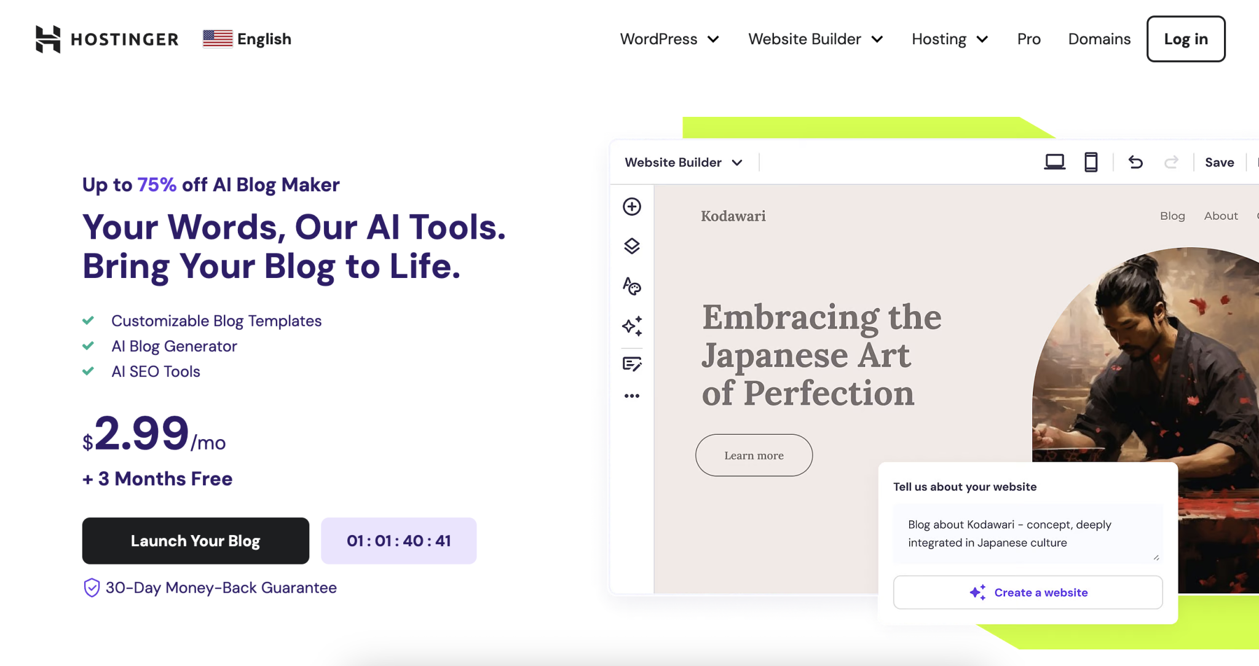1259x666 pixels.
Task: Open the Hosting menu
Action: [x=949, y=39]
